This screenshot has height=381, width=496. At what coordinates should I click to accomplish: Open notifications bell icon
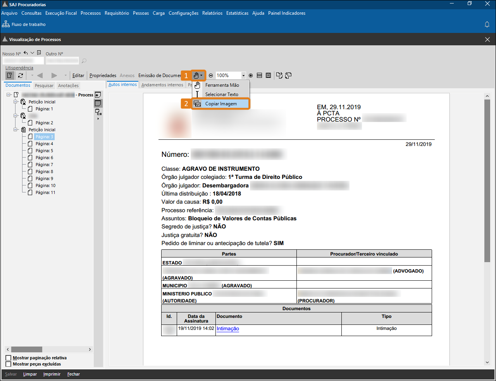click(x=487, y=24)
